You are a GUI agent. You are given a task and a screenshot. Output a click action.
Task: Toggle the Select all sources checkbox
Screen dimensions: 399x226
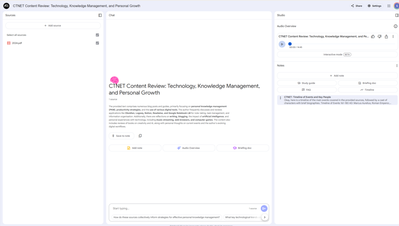point(97,35)
